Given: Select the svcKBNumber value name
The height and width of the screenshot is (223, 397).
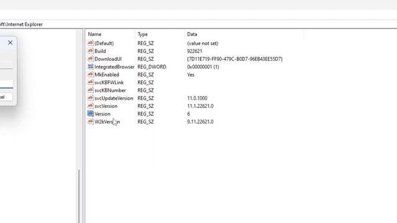Looking at the screenshot, I should pyautogui.click(x=110, y=90).
